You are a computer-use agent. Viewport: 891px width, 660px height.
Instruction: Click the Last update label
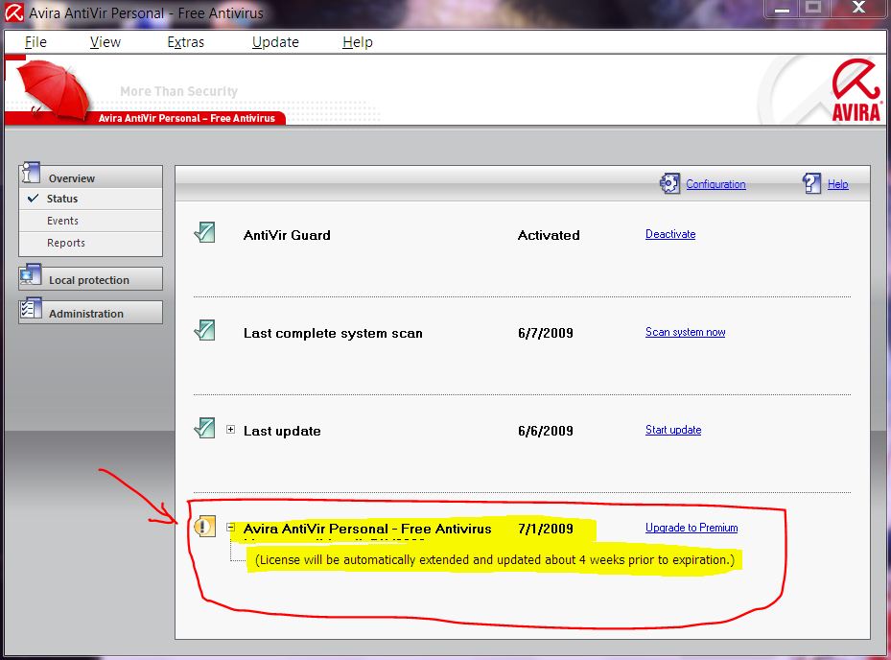click(x=282, y=432)
